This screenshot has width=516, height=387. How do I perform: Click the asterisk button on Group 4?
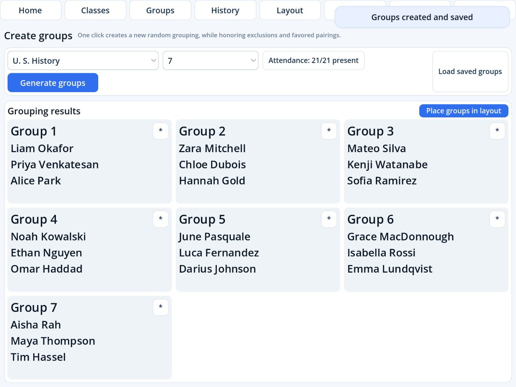(x=161, y=219)
